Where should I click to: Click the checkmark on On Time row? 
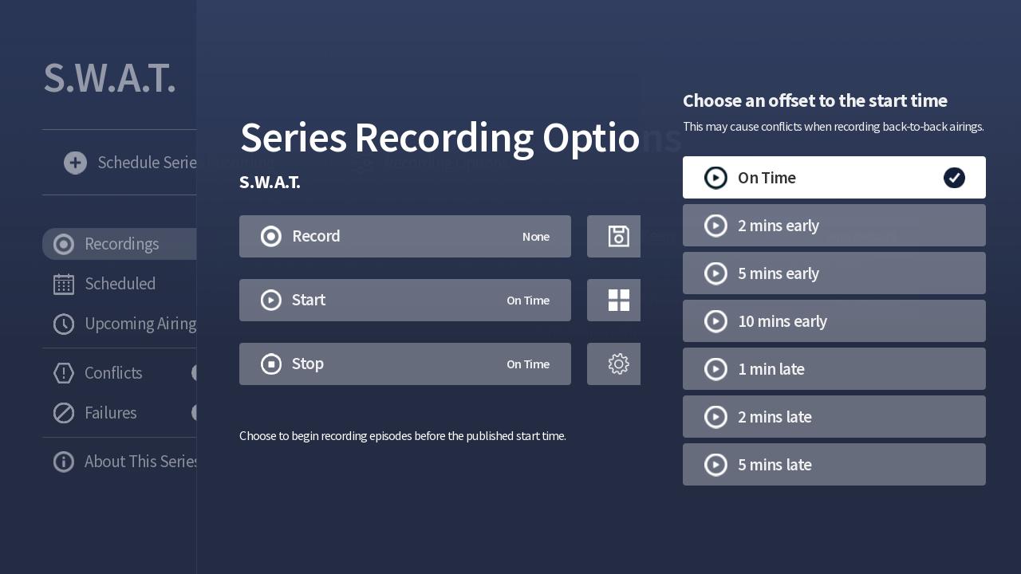click(954, 178)
